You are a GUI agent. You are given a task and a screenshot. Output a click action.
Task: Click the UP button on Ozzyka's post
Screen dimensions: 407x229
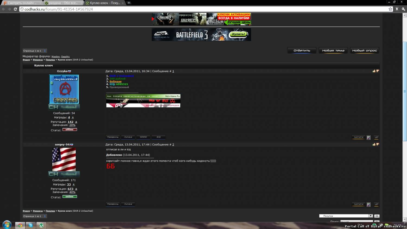[376, 137]
